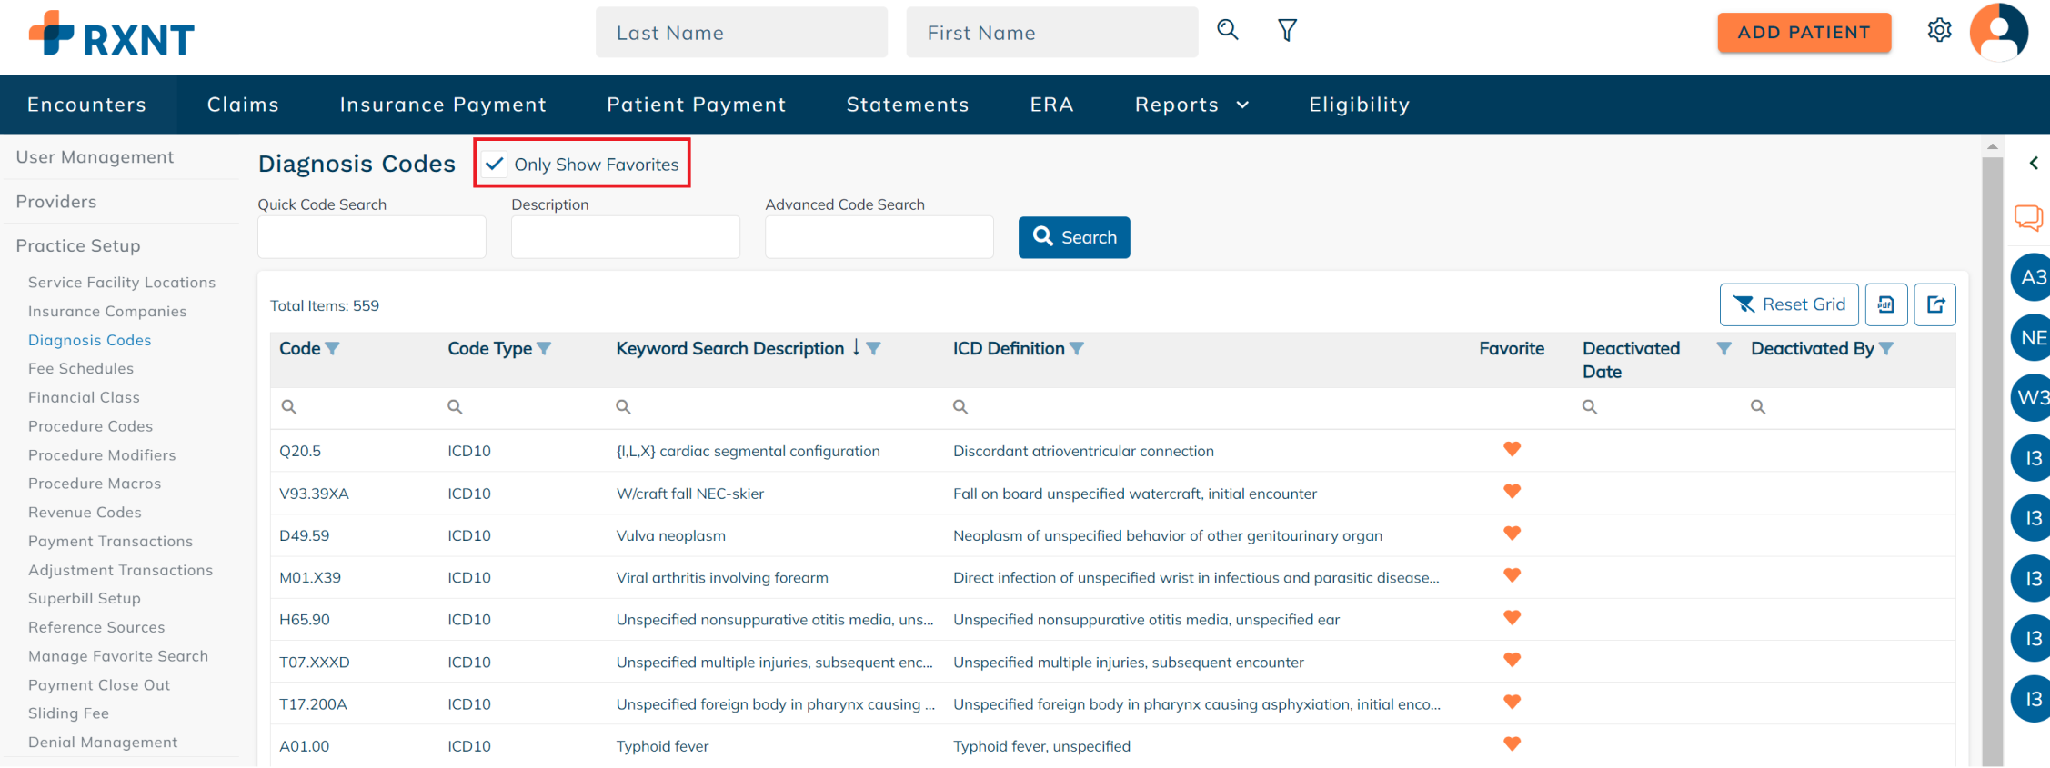
Task: Open the settings gear icon
Action: 1939,30
